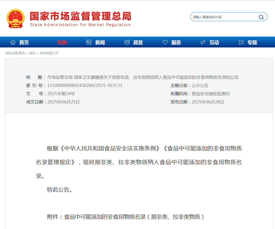Open the 首页 navigation item

24,42
